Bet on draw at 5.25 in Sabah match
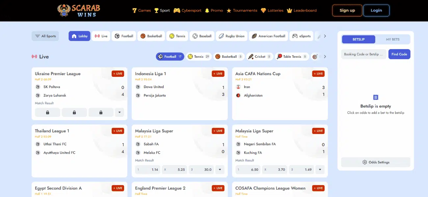428x197 pixels. click(x=174, y=169)
